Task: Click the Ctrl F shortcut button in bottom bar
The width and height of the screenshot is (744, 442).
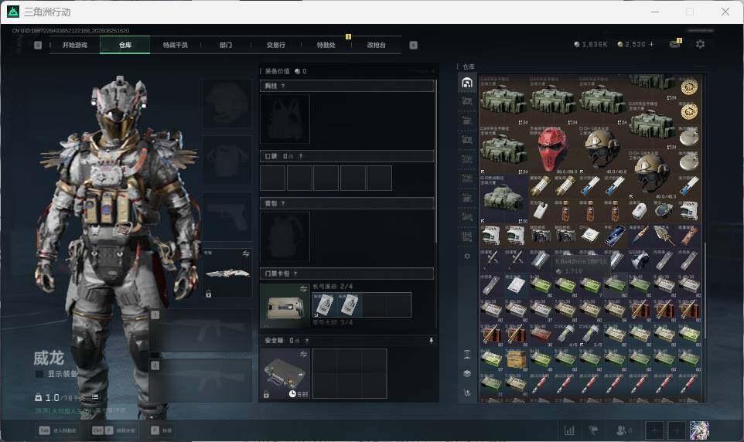Action: 114,430
